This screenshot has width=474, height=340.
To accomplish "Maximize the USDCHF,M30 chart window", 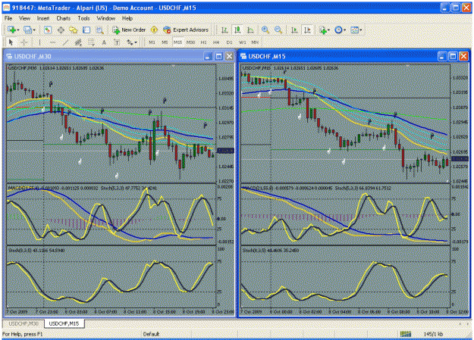I will click(x=218, y=57).
